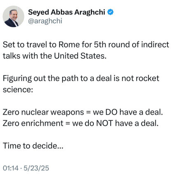Click the display name Seyed Abbas Araghchi
This screenshot has height=175, width=188.
(x=67, y=12)
